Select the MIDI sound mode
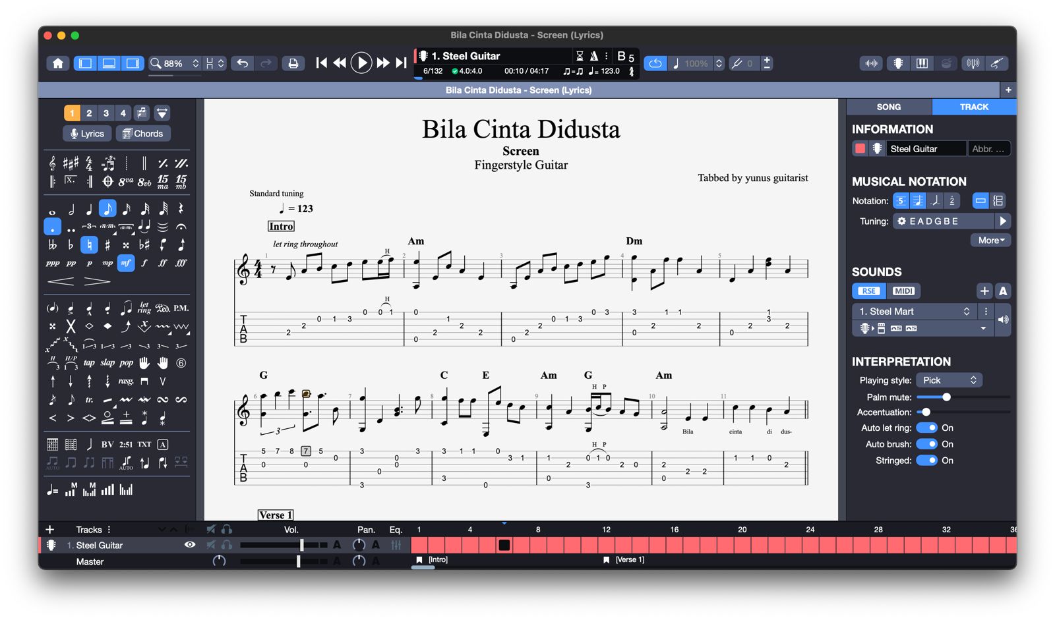 (903, 291)
